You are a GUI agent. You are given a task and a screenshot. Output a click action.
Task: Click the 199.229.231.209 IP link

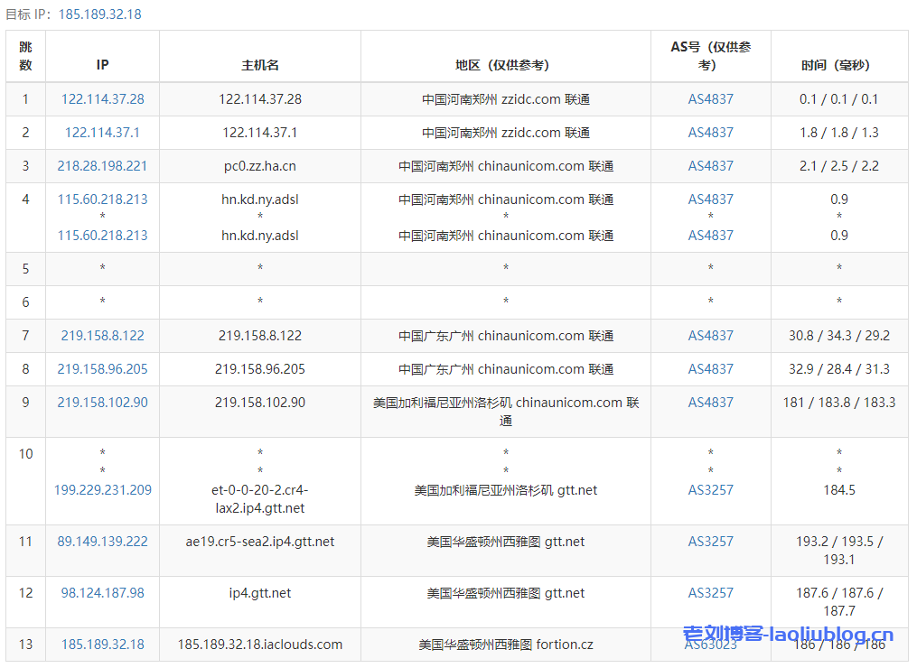(x=102, y=490)
